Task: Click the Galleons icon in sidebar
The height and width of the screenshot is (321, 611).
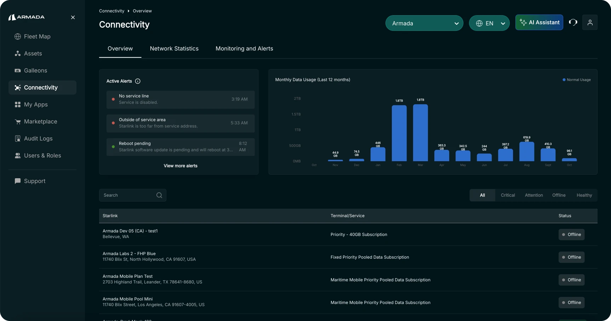Action: (x=18, y=71)
